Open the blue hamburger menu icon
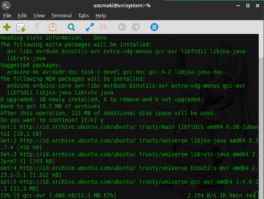 click(154, 27)
